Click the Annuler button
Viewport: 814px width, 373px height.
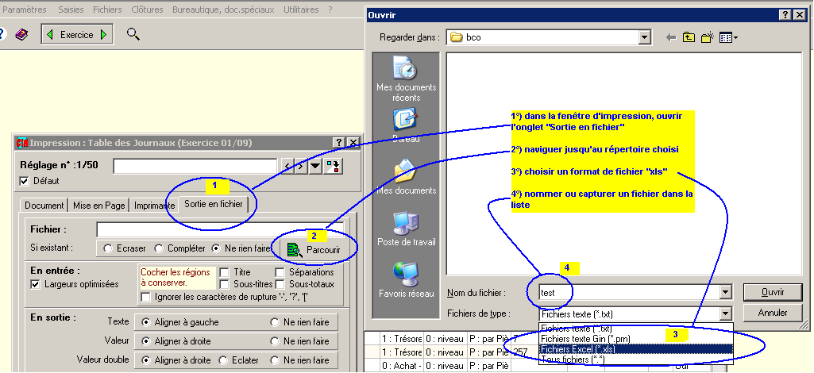[773, 313]
